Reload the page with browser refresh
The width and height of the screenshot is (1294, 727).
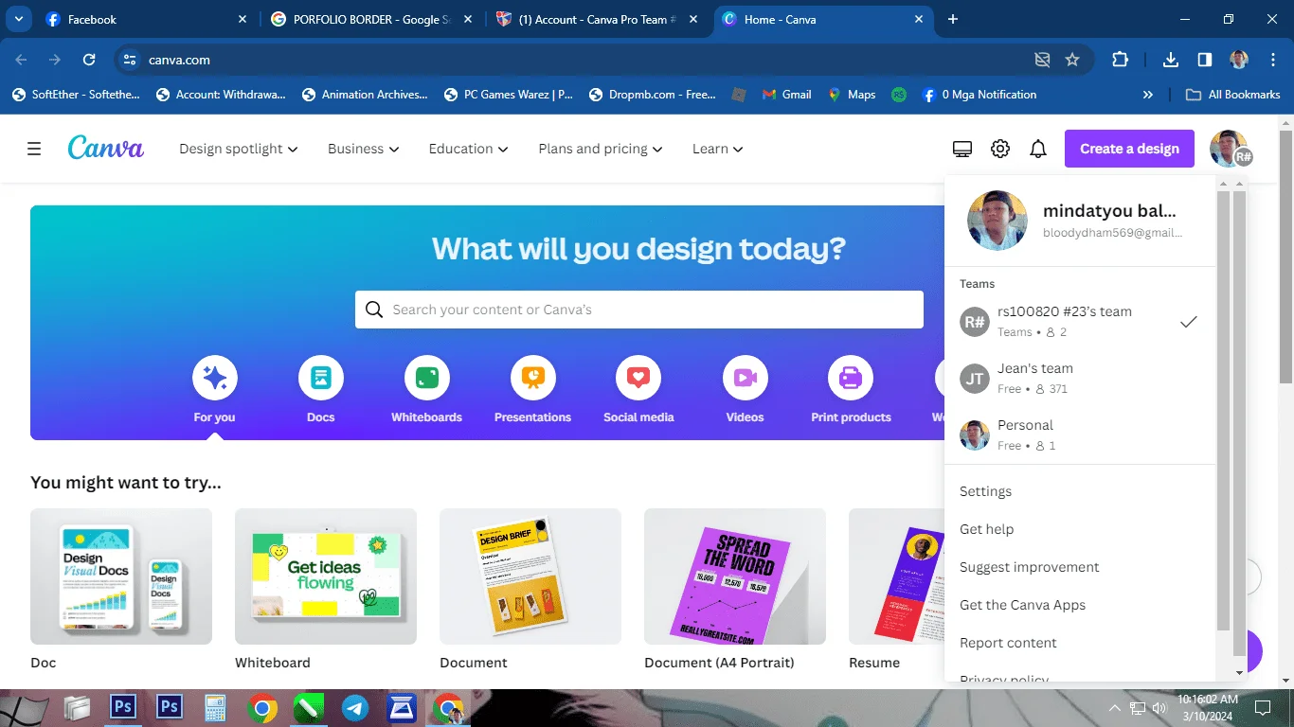(89, 60)
